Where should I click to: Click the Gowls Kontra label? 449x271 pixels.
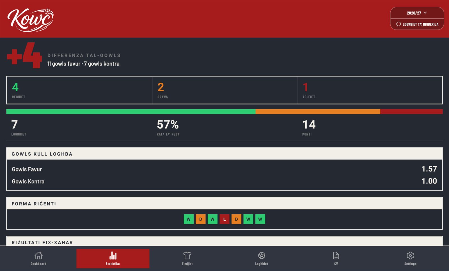(x=28, y=181)
